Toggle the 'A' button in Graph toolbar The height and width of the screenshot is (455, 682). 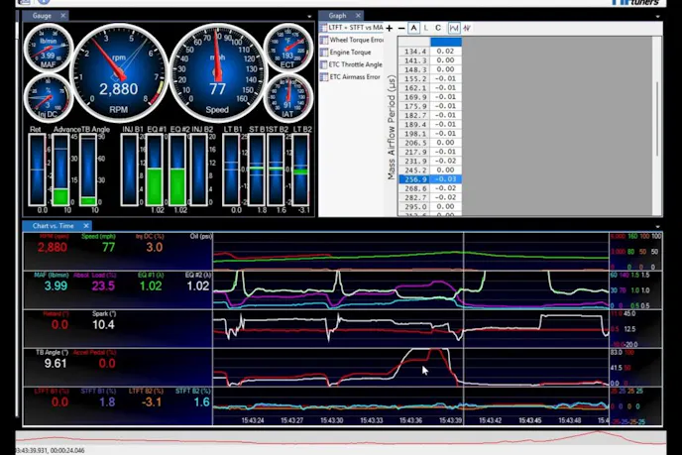(413, 28)
